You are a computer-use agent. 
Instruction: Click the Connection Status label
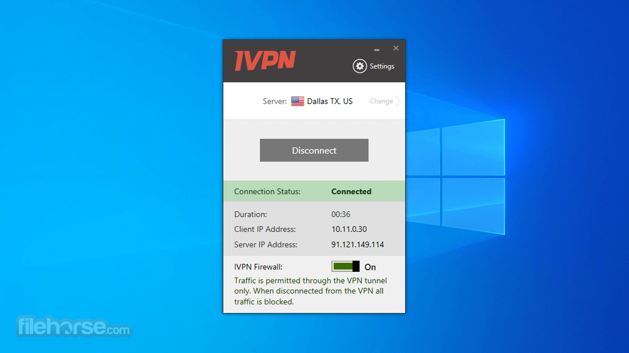tap(267, 191)
